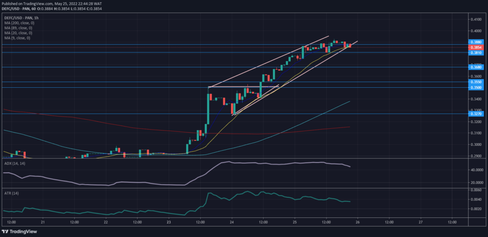Click the 0.0040 ATR scale value
488x237 pixels.
[476, 199]
